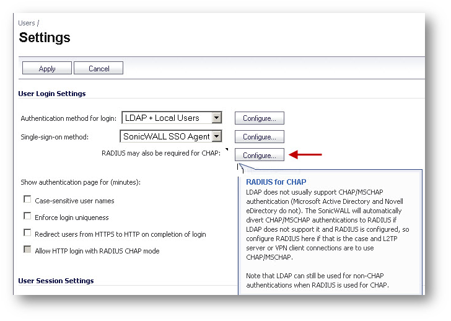The width and height of the screenshot is (451, 321).
Task: Enable Case-sensitive user names checkbox
Action: 27,200
